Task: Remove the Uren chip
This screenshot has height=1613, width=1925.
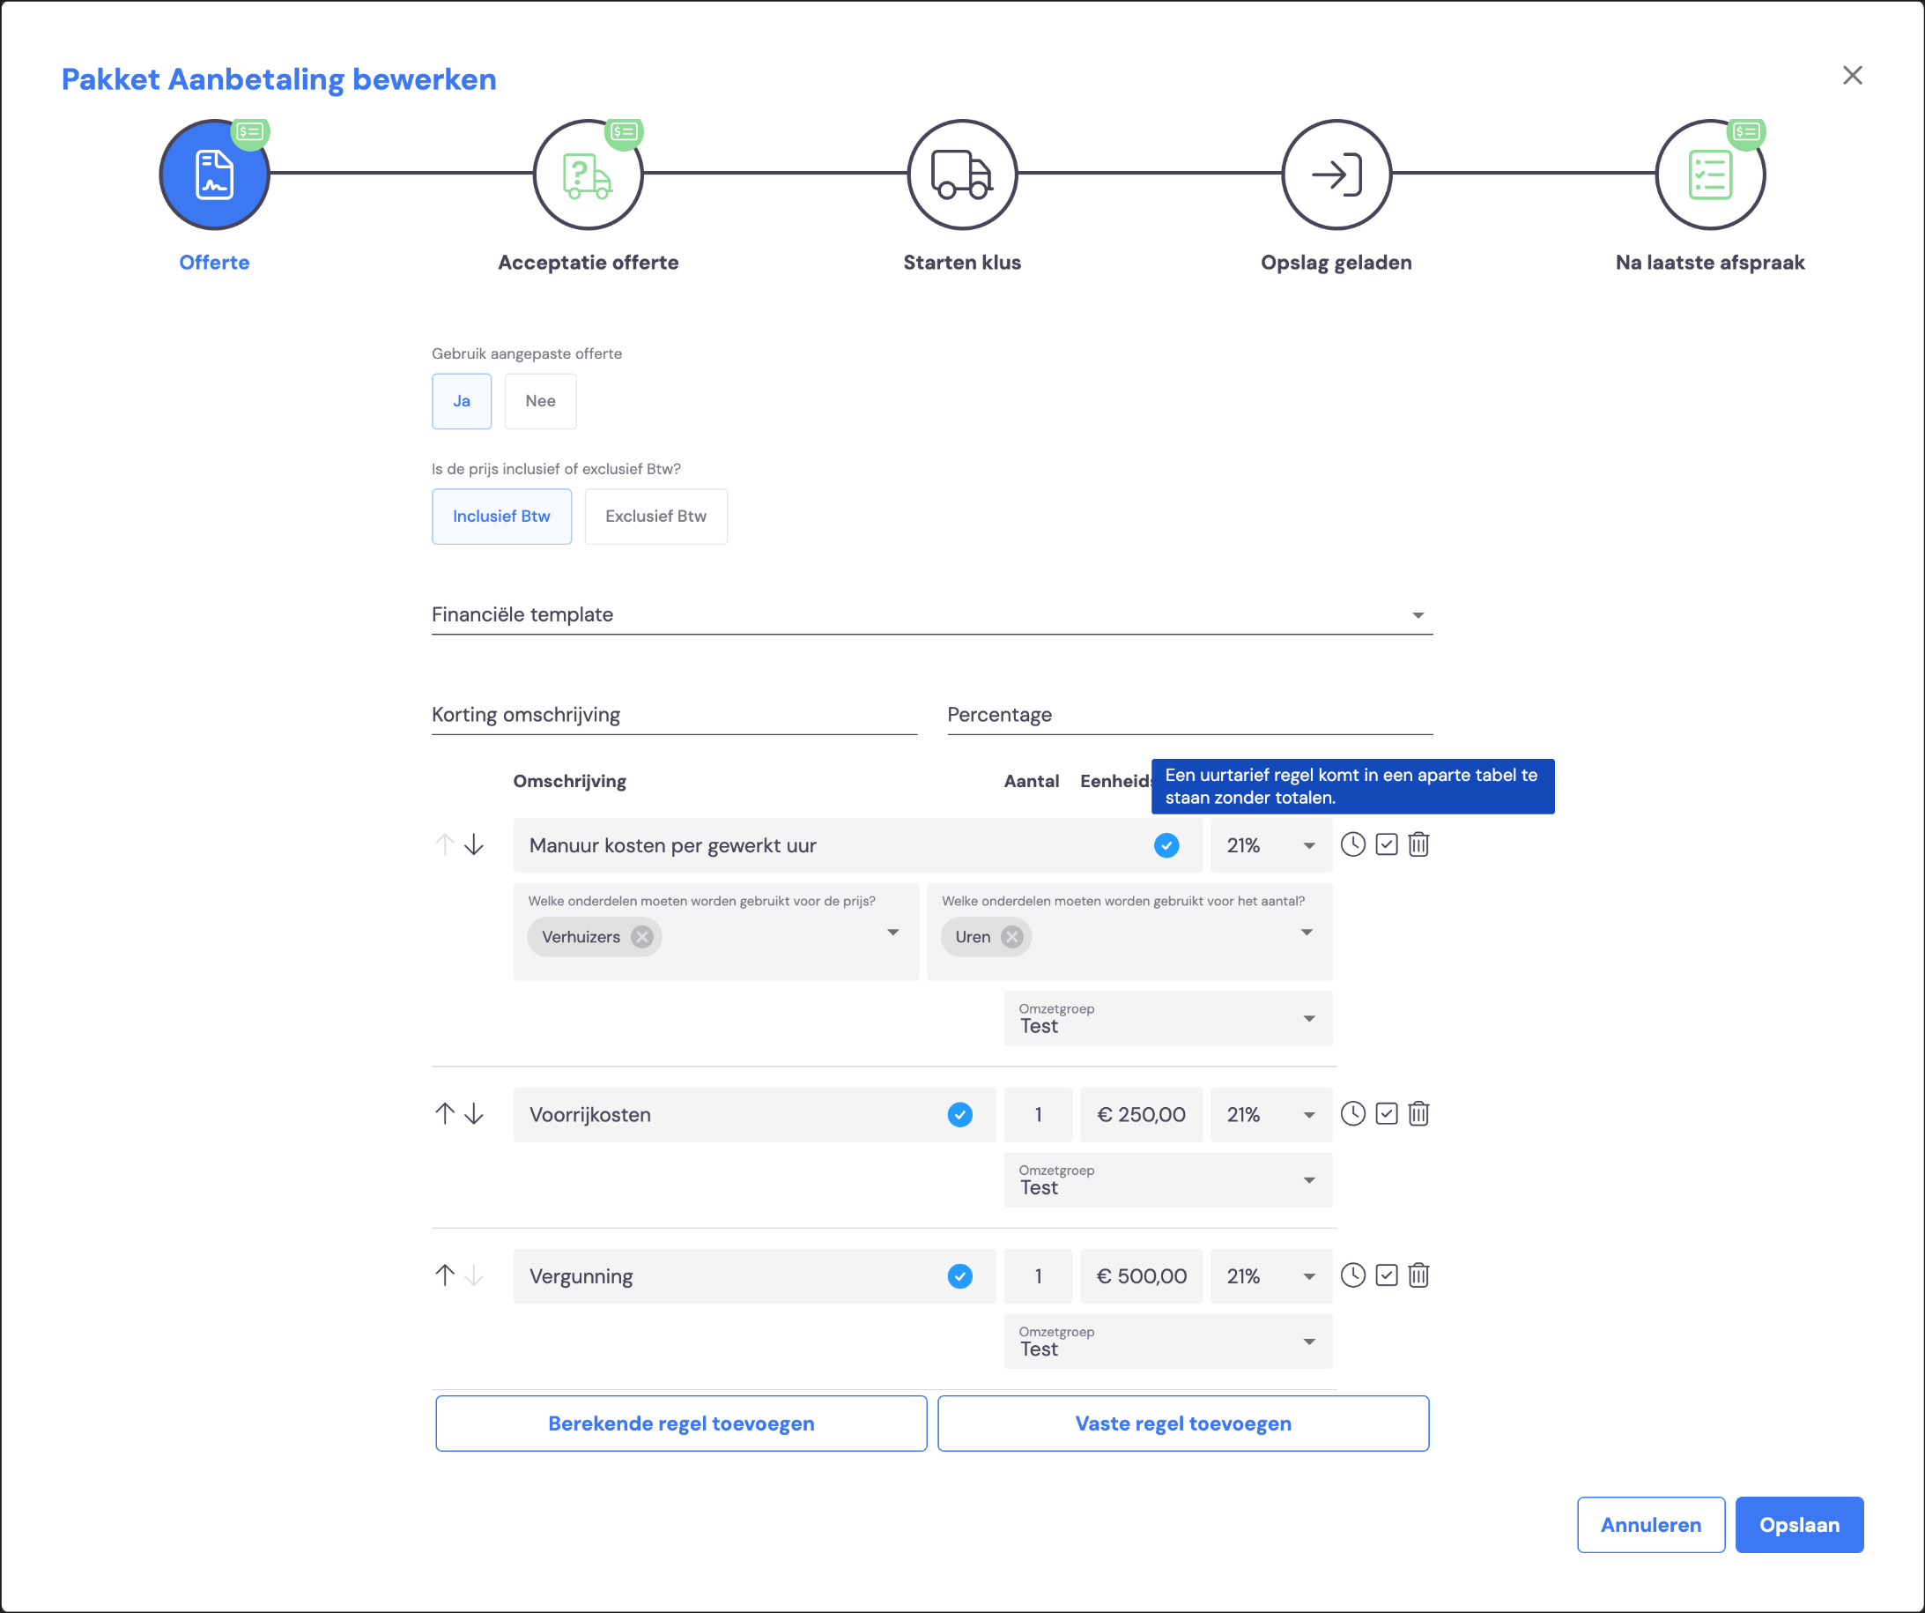Action: (1012, 937)
